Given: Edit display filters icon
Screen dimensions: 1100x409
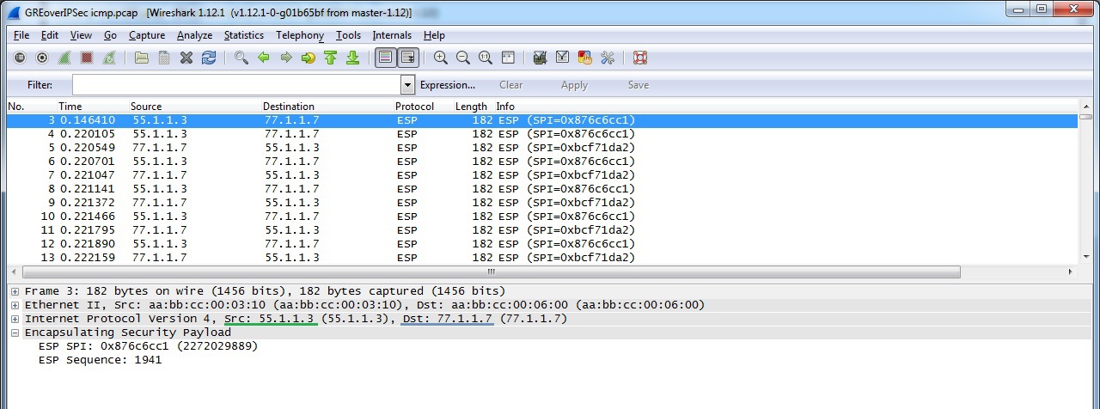Looking at the screenshot, I should click(563, 58).
